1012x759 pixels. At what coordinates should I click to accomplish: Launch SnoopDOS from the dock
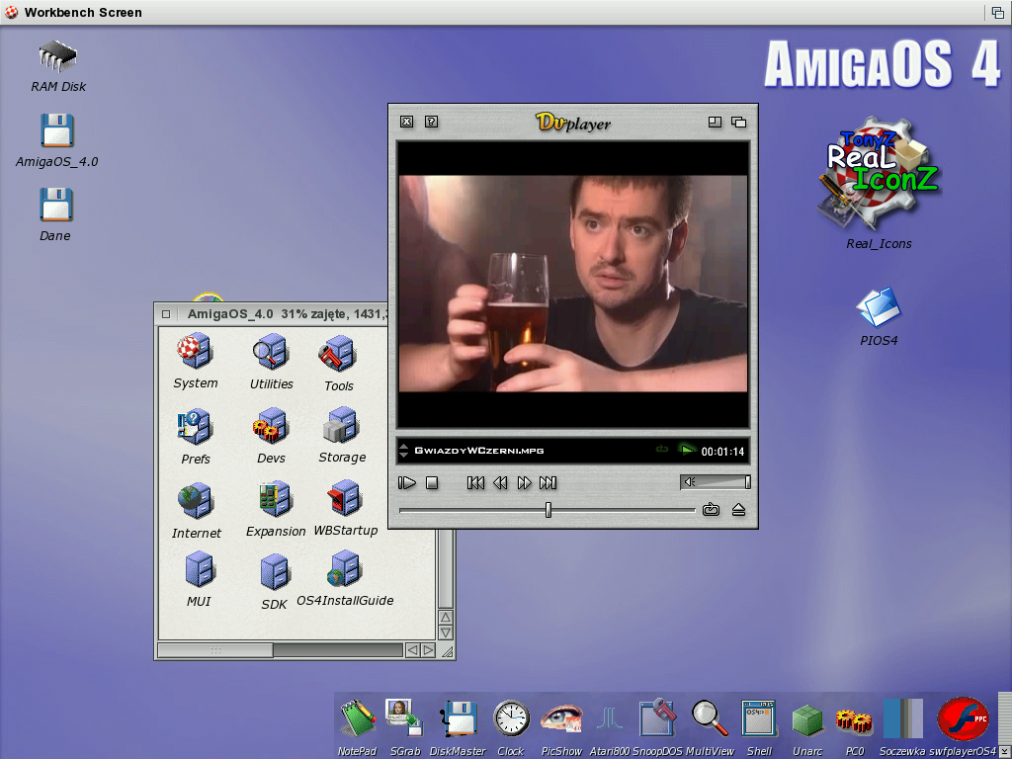(657, 717)
